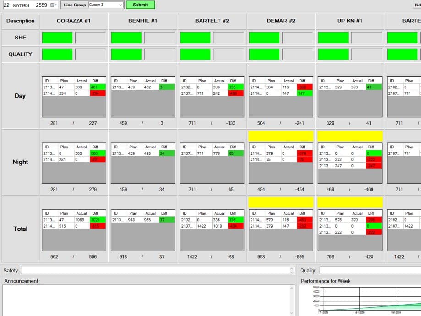
Task: Click the yellow bar above DEMAR #2 Night table
Action: (x=281, y=136)
